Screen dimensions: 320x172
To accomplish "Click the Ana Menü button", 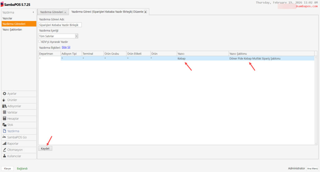I will click(312, 168).
